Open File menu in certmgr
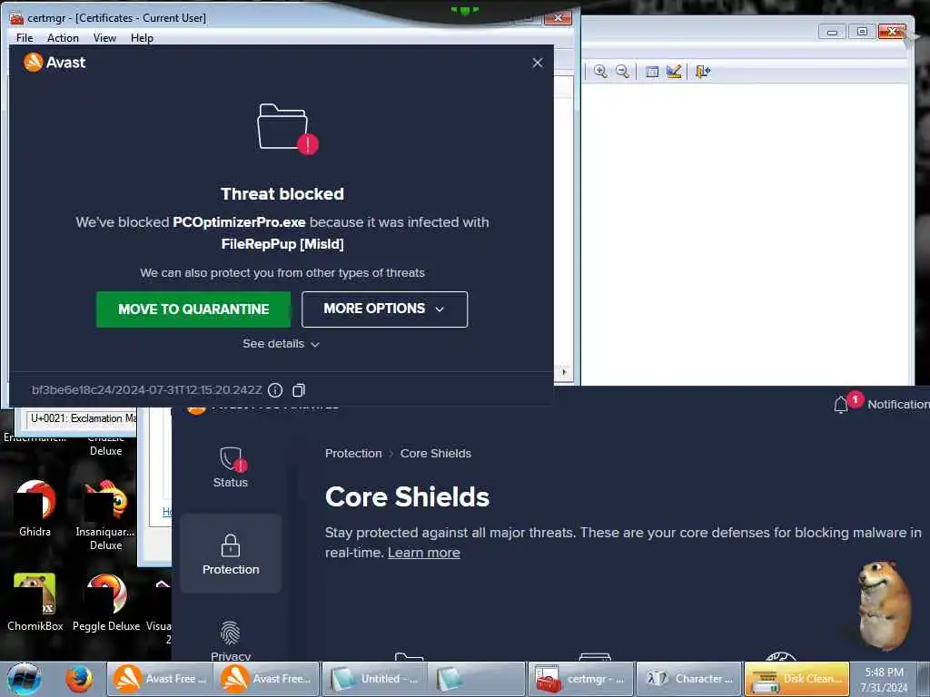 [x=25, y=38]
